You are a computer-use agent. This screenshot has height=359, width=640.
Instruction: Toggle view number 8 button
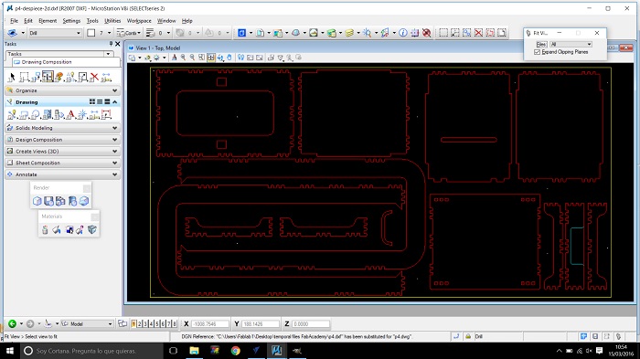(175, 324)
